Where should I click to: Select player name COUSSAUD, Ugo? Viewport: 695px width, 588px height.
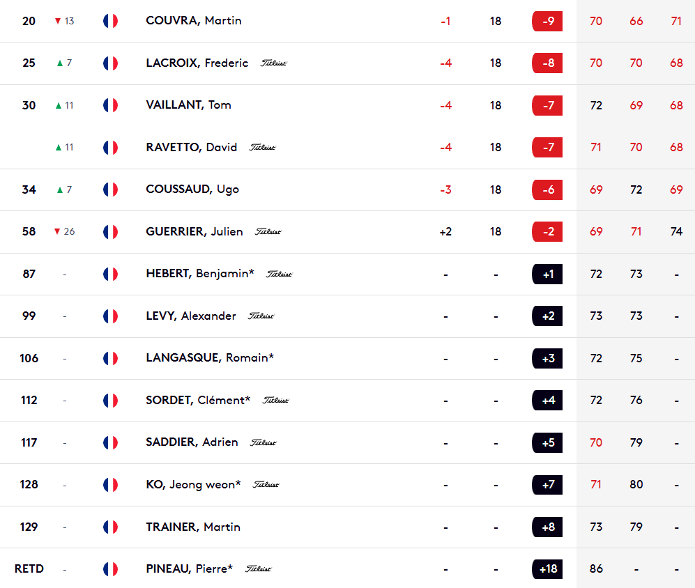(x=192, y=189)
